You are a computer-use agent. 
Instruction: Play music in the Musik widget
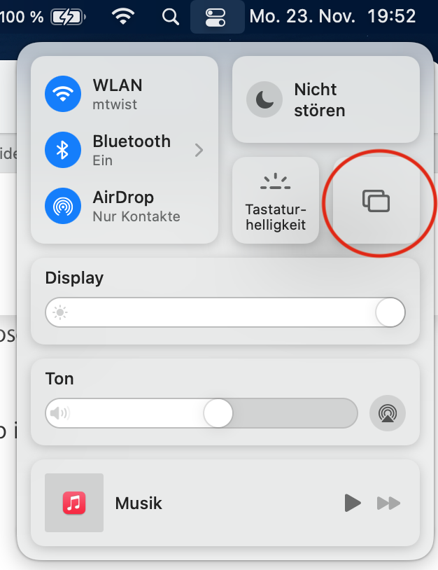(x=352, y=503)
